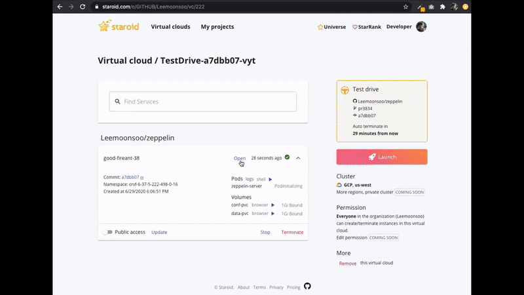Open the StarRank page

click(x=367, y=27)
